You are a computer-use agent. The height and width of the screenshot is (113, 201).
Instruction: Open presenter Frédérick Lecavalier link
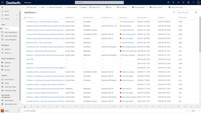(x=128, y=72)
